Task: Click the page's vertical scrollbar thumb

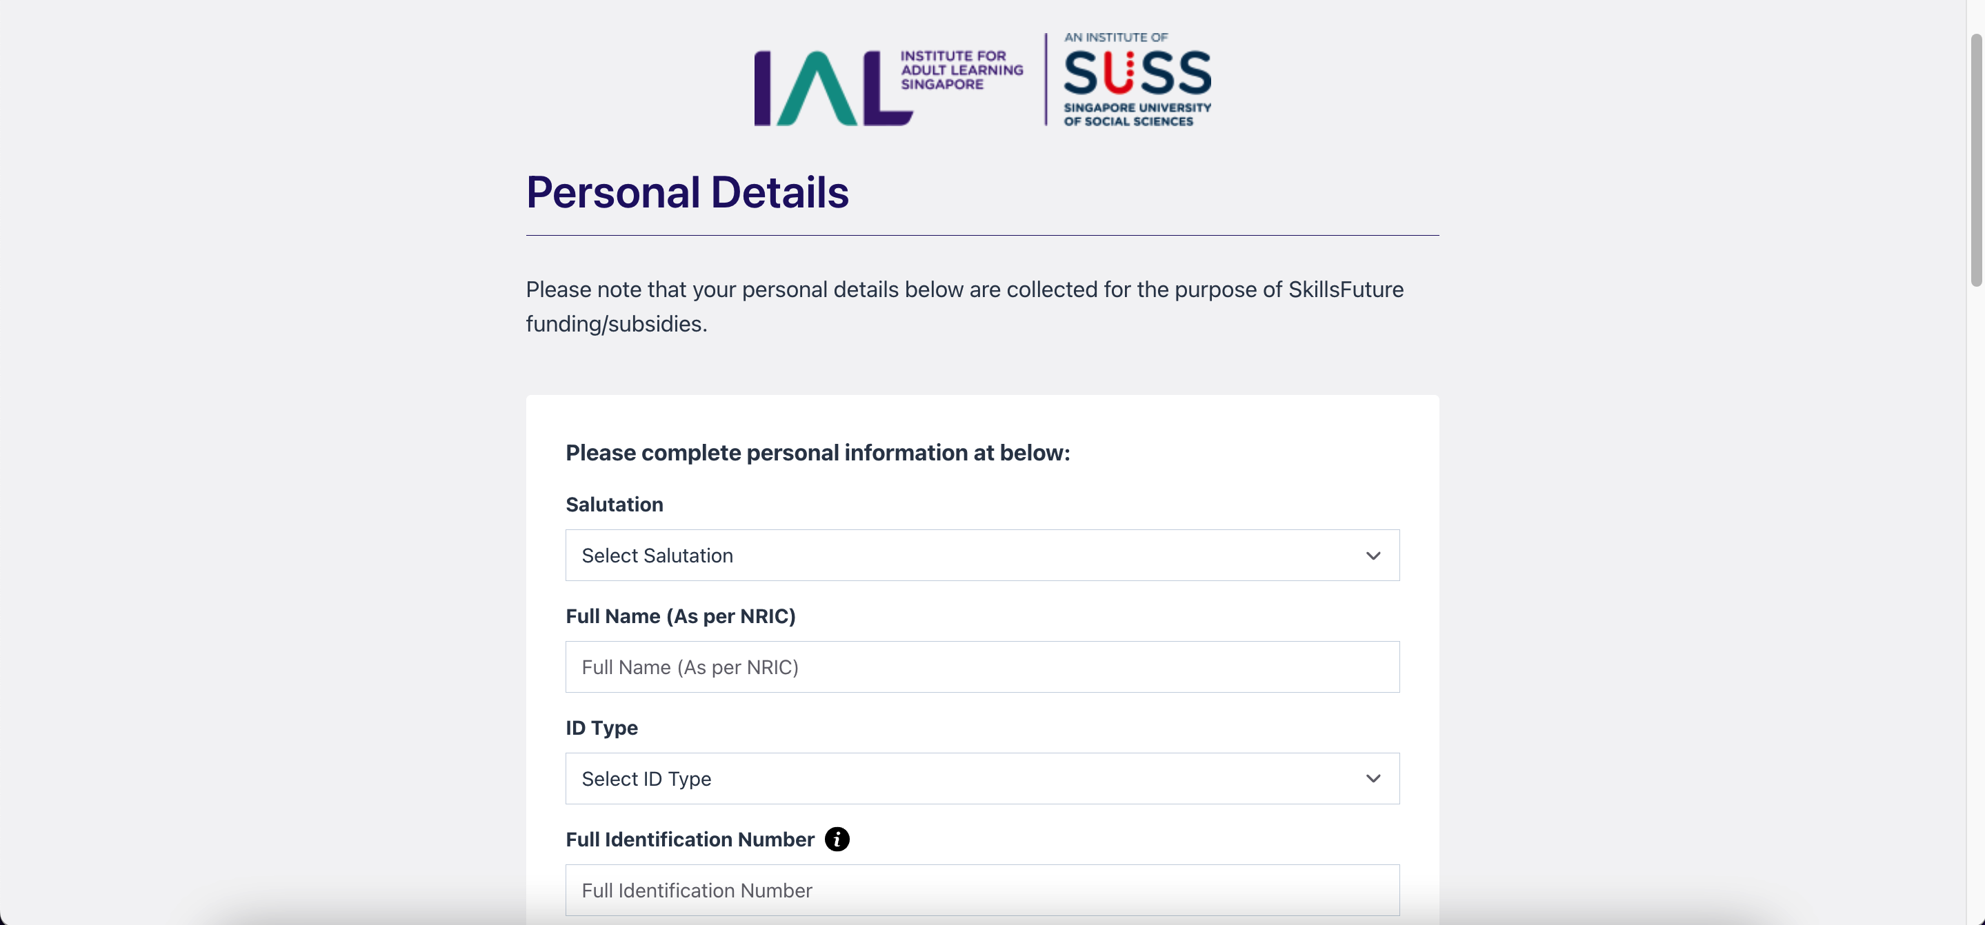Action: (1976, 160)
